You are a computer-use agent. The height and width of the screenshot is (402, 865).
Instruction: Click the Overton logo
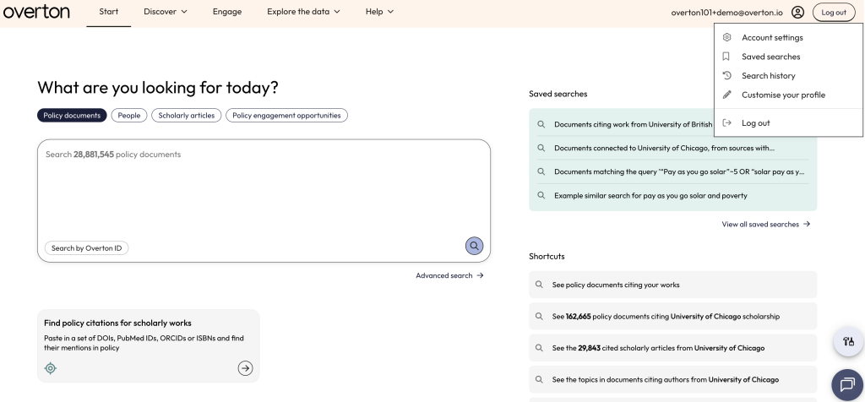pyautogui.click(x=36, y=11)
